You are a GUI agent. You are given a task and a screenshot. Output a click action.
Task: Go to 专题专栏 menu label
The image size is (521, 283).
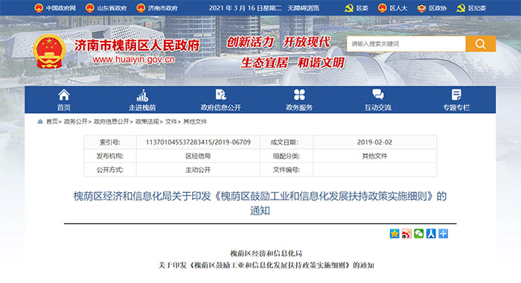pos(456,107)
